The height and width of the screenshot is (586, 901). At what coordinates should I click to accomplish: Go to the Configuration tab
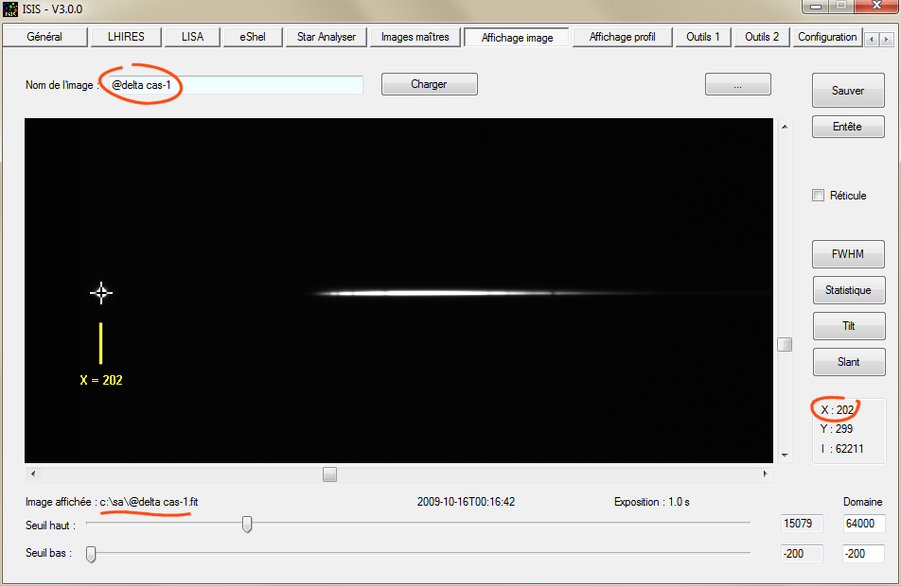pyautogui.click(x=827, y=37)
